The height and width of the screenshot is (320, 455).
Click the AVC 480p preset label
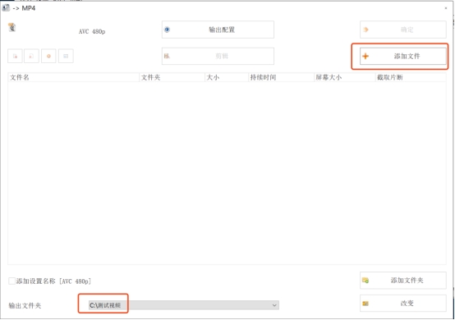(x=92, y=32)
